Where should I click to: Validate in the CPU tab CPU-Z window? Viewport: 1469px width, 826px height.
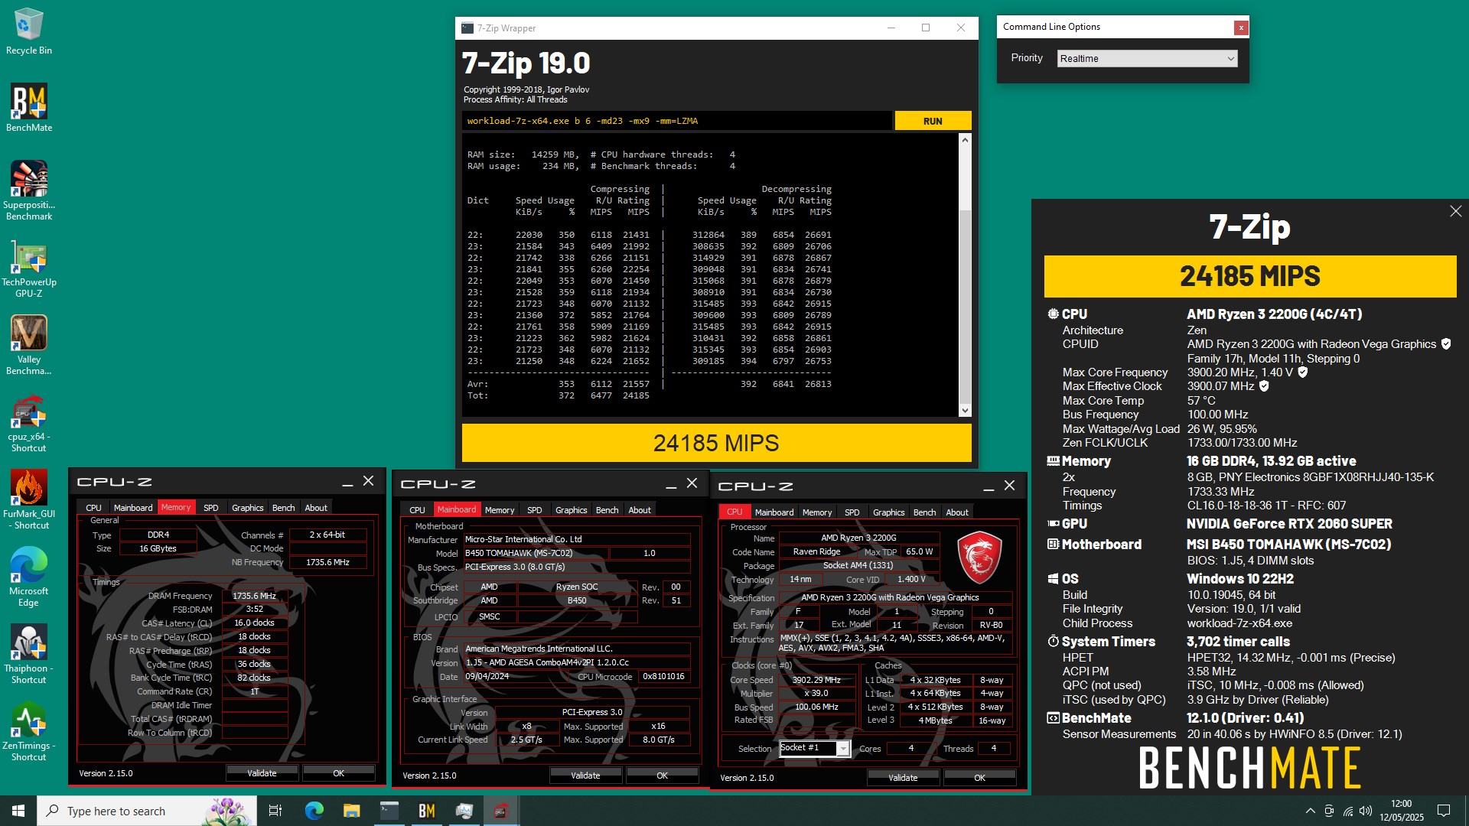point(903,778)
